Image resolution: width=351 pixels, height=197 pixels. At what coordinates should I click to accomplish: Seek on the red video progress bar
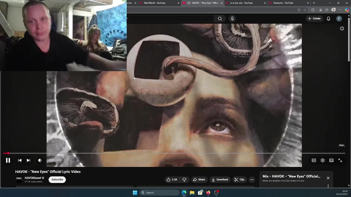(x=174, y=153)
